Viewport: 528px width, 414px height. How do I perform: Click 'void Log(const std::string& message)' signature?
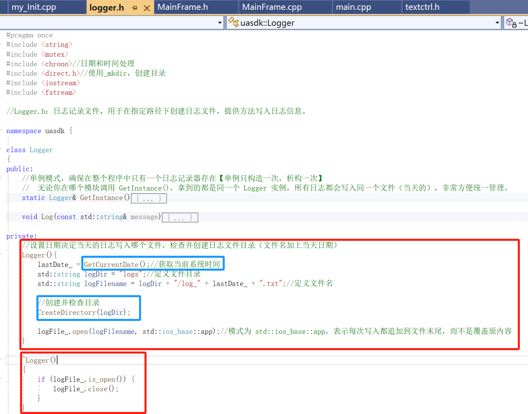[x=91, y=217]
